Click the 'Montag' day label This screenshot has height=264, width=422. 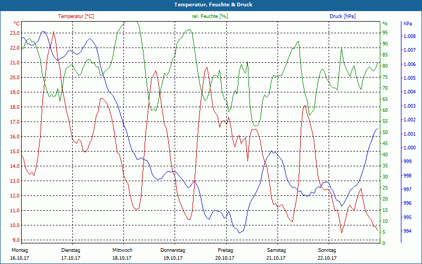(x=20, y=250)
